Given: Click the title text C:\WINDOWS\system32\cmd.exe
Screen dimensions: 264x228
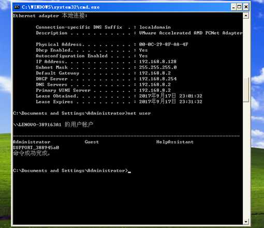Looking at the screenshot, I should [x=61, y=7].
